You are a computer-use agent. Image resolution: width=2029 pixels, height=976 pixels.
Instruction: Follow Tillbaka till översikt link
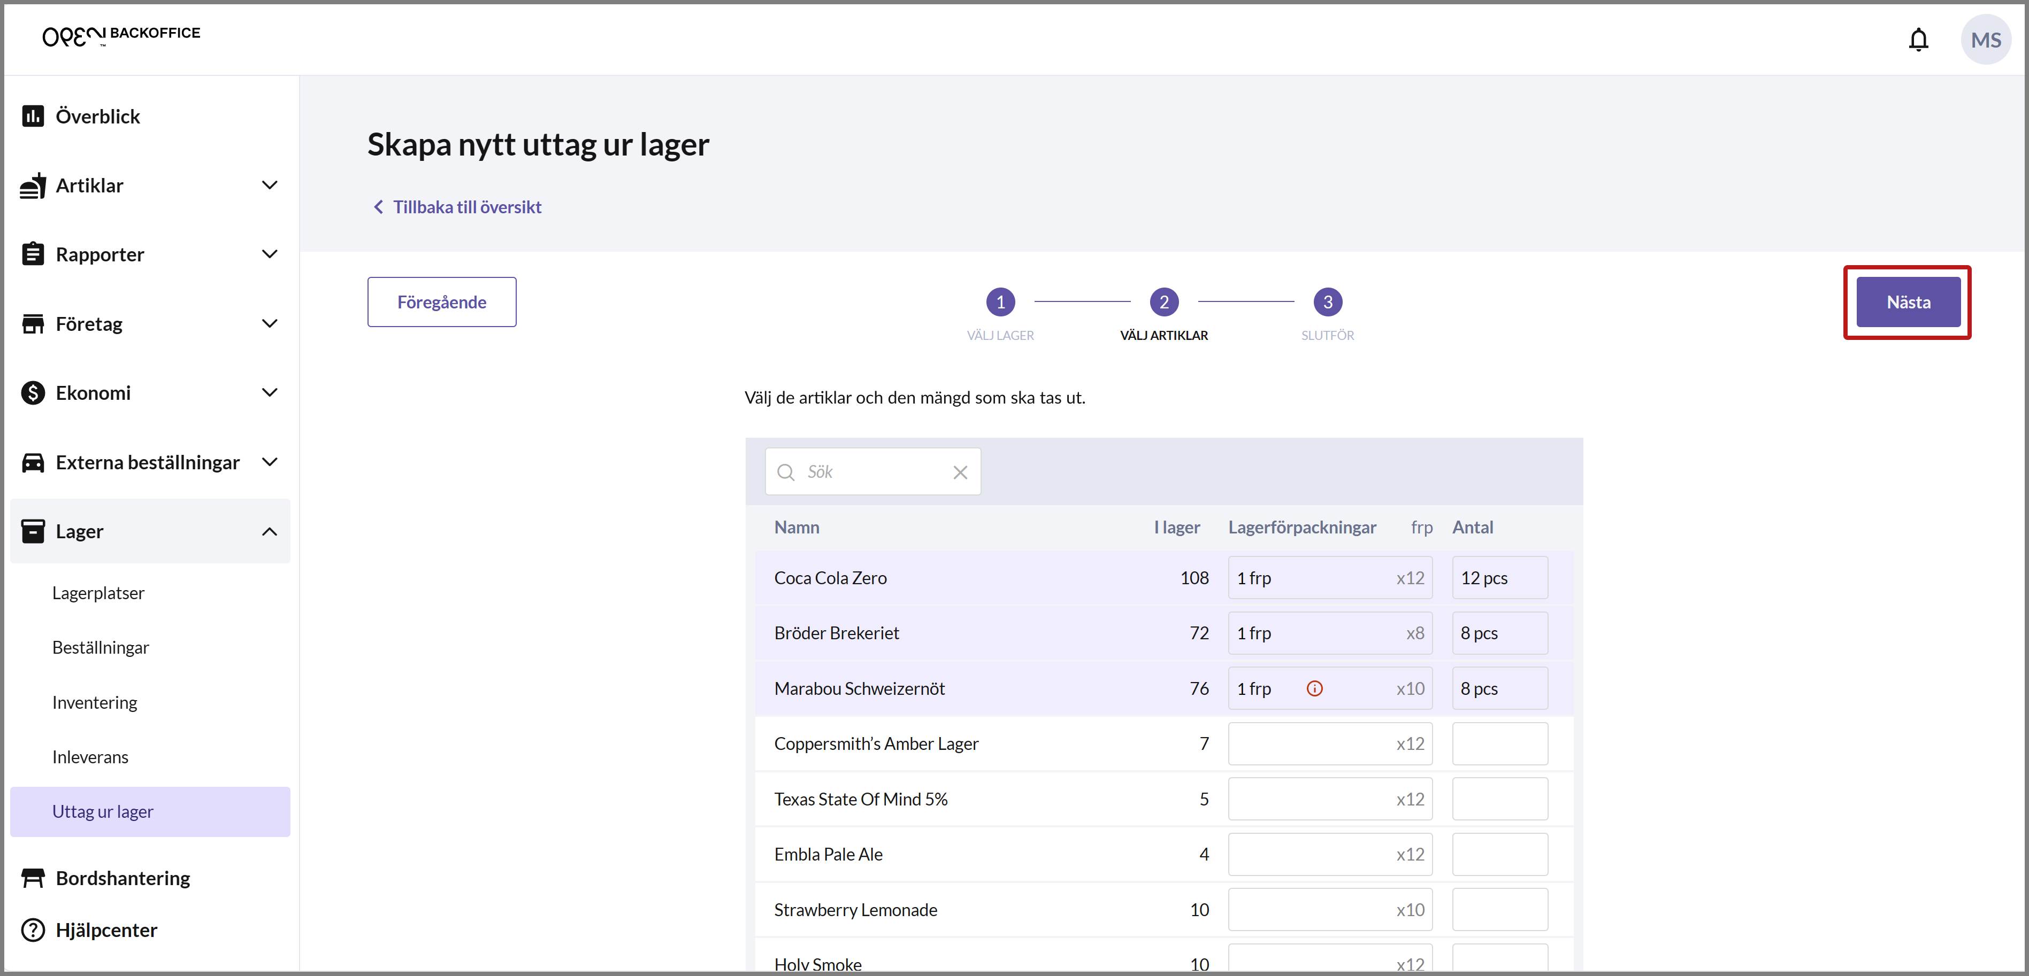pyautogui.click(x=467, y=207)
